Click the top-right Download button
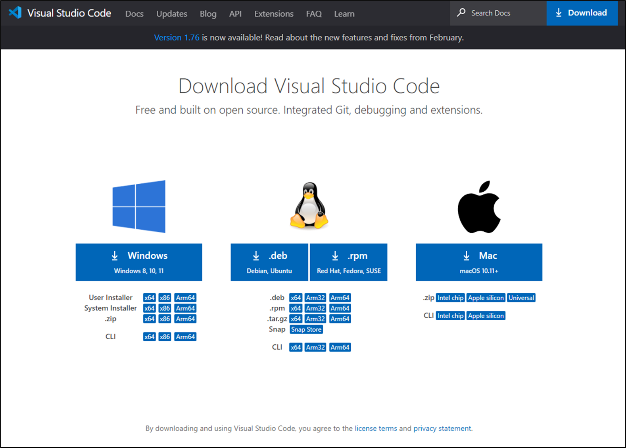This screenshot has width=626, height=448. [582, 13]
